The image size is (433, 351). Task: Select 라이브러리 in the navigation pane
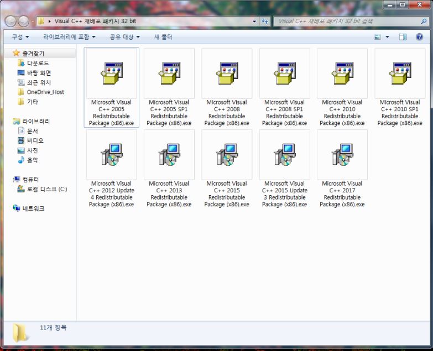pos(36,121)
